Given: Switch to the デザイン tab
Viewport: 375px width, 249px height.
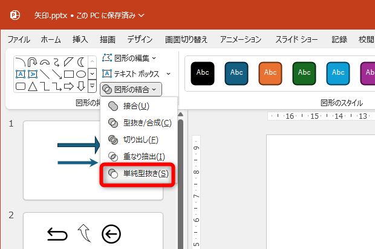Looking at the screenshot, I should pyautogui.click(x=140, y=39).
